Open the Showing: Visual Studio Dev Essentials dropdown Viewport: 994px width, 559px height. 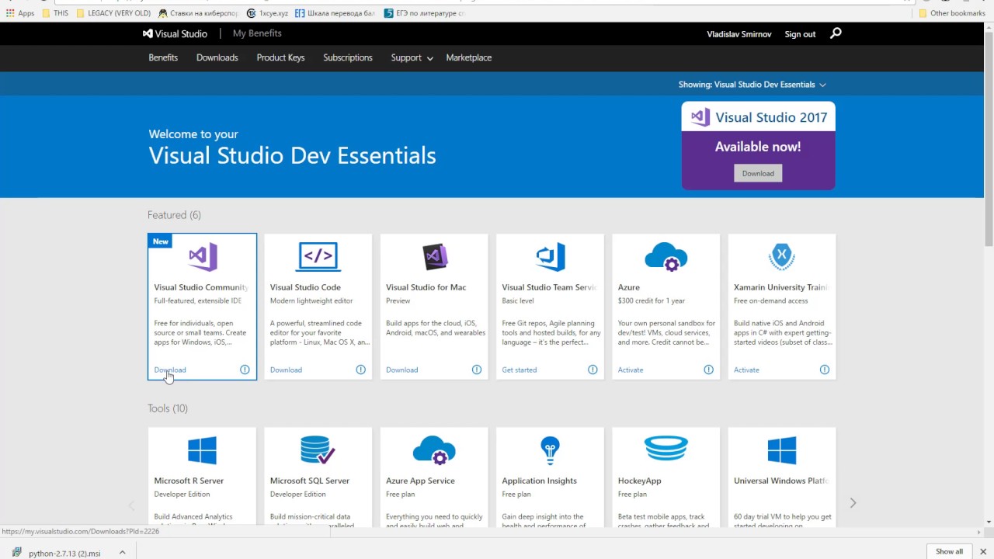pyautogui.click(x=752, y=85)
